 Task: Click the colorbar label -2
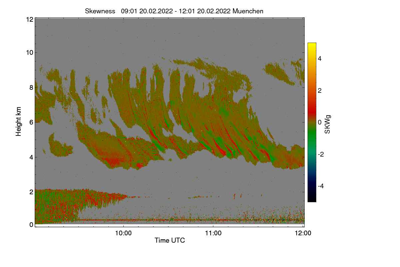(x=321, y=154)
